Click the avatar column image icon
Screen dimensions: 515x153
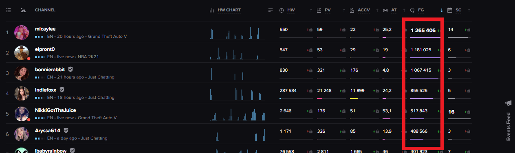(x=23, y=10)
